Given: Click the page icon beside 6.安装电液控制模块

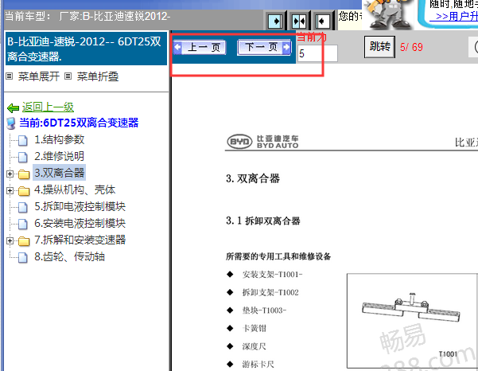Looking at the screenshot, I should point(23,225).
